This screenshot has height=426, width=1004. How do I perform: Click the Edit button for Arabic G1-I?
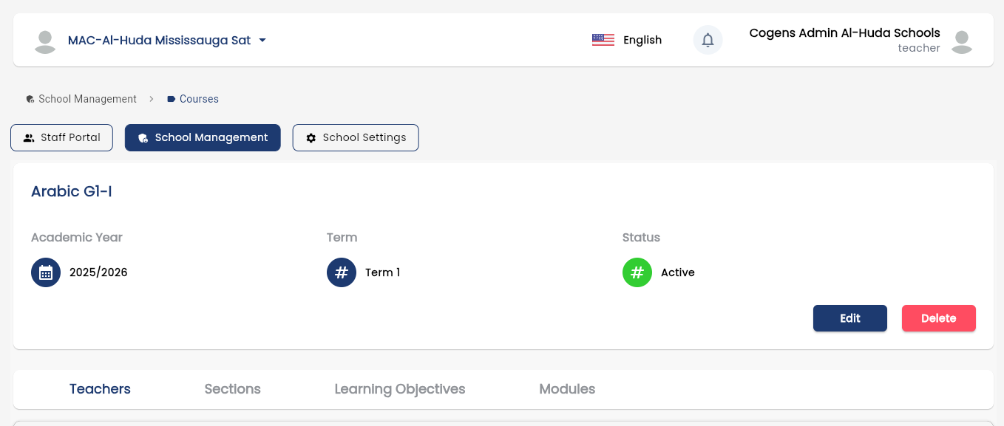click(849, 318)
